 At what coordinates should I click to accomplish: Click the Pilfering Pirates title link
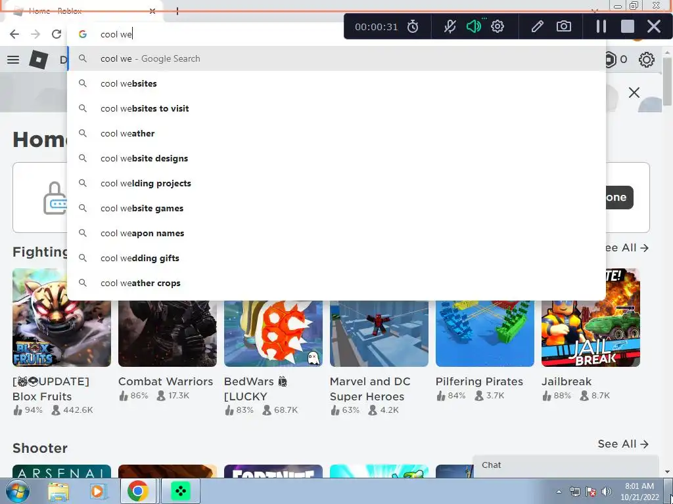pos(479,381)
